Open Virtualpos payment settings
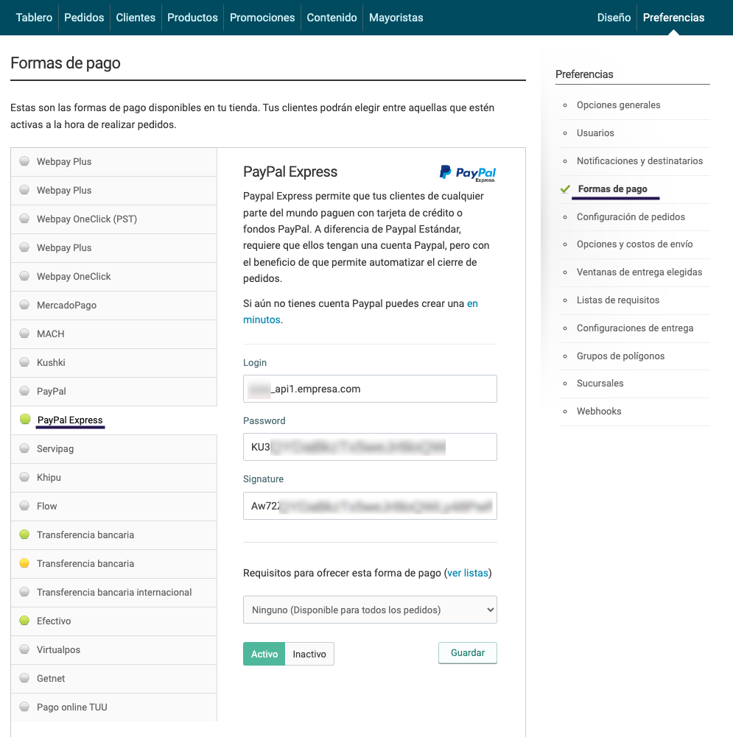This screenshot has height=737, width=733. pyautogui.click(x=113, y=649)
